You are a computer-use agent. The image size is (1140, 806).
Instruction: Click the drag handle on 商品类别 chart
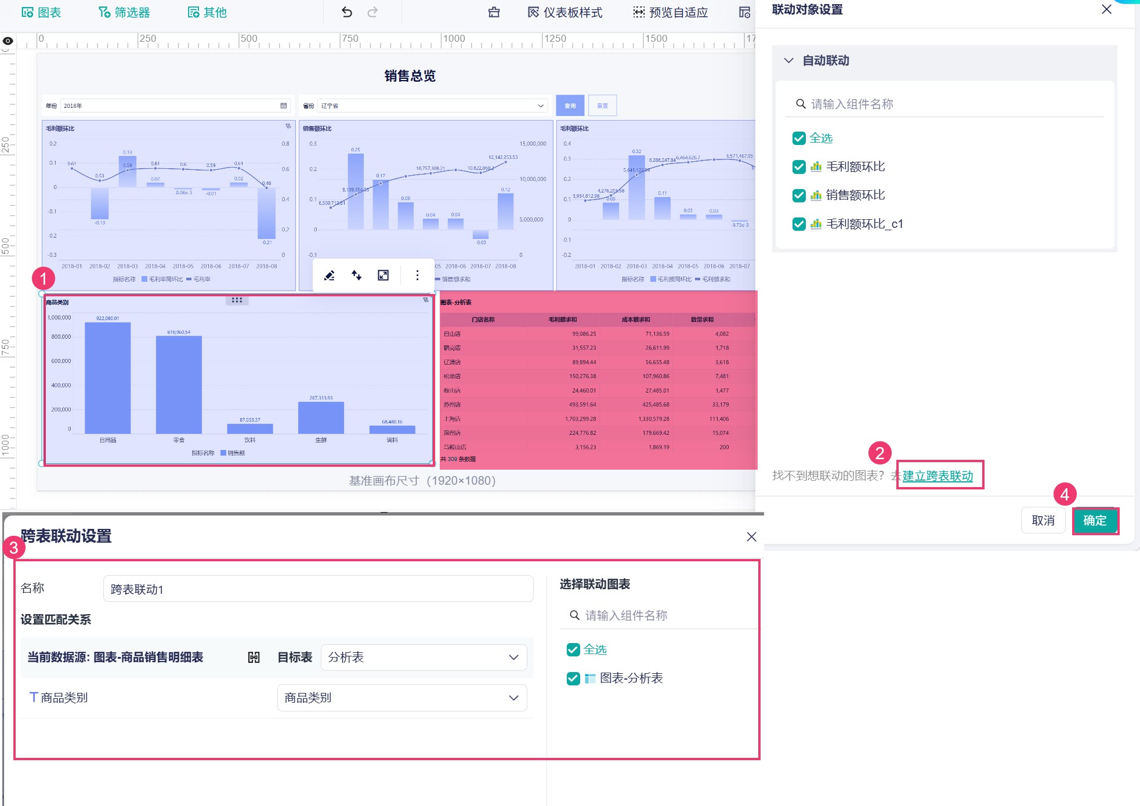(237, 300)
